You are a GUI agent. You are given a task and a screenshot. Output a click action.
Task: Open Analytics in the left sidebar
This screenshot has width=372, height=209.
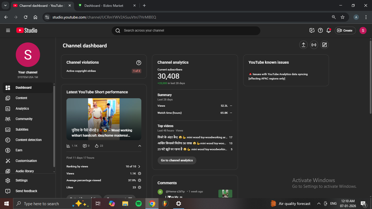22,109
